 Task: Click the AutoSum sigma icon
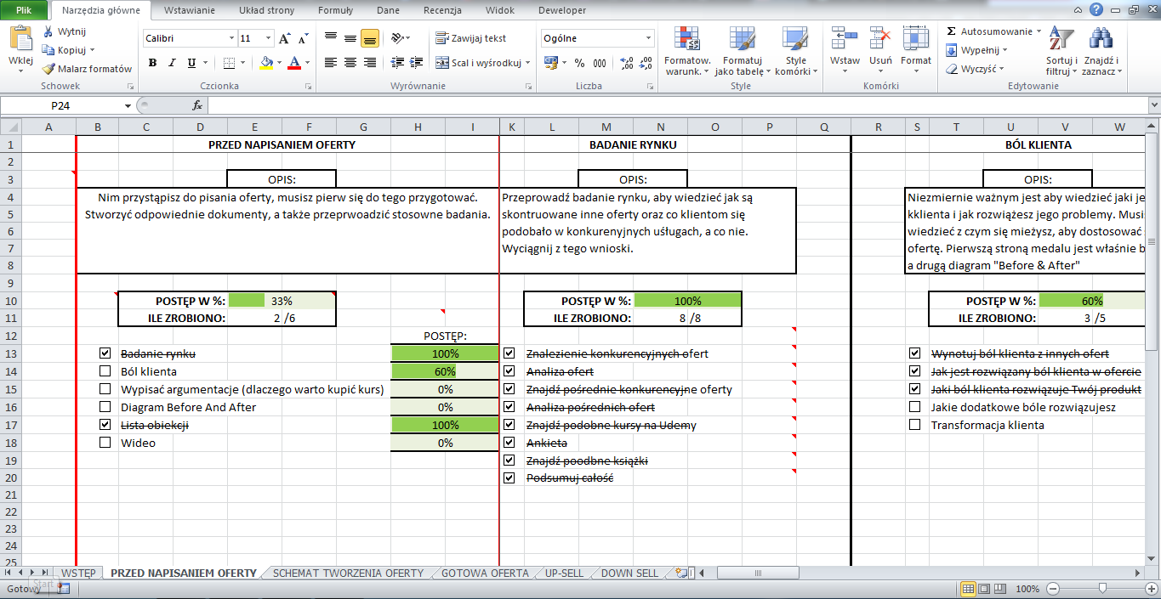[951, 31]
